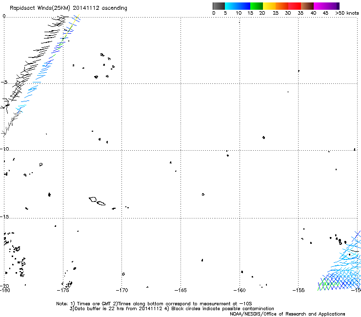The width and height of the screenshot is (361, 317).
Task: Pick the yellow 20-25 knots legend swatch
Action: coord(269,6)
